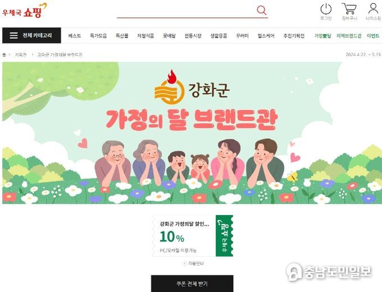
Task: Click the 이용안내 info icon
Action: tap(184, 263)
